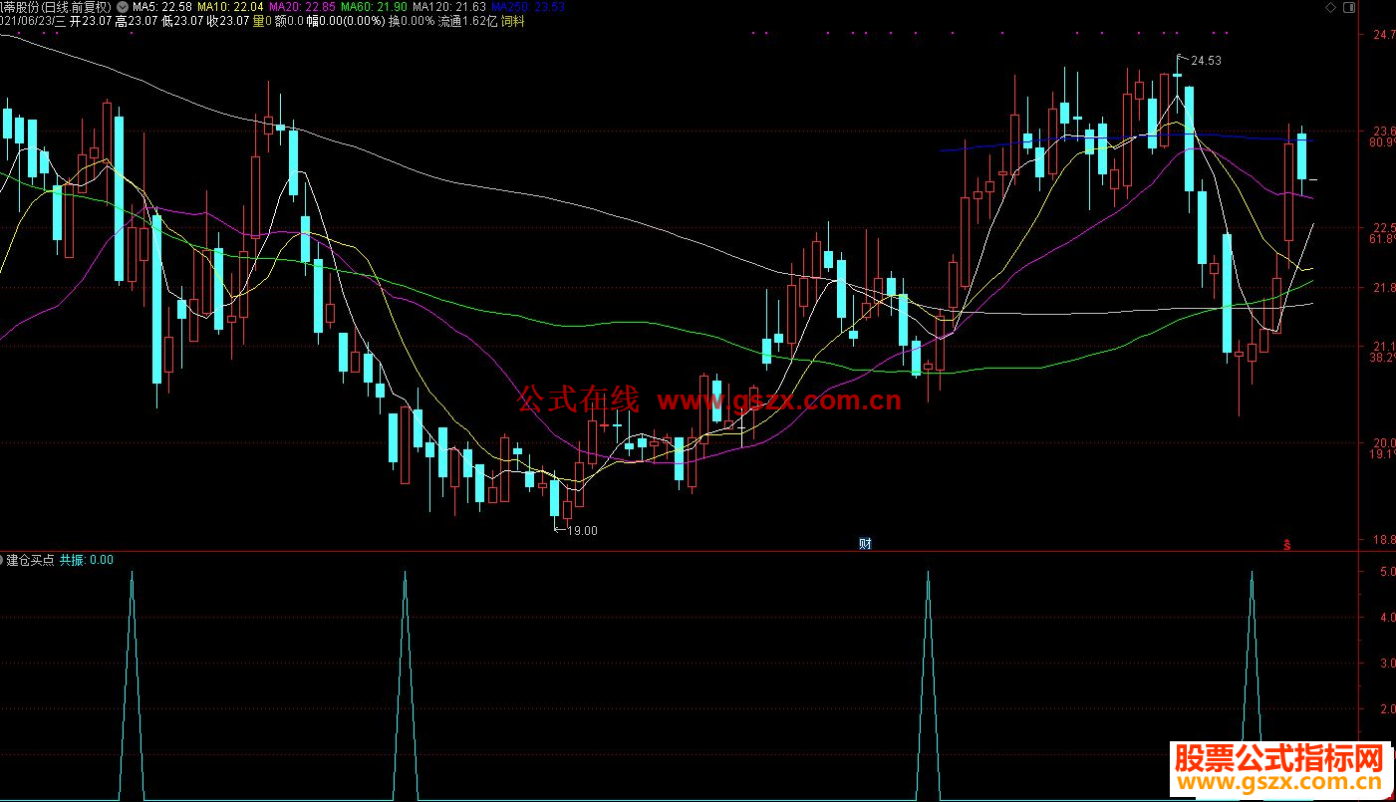Image resolution: width=1396 pixels, height=802 pixels.
Task: Click the 收23.07 close price value
Action: point(227,21)
